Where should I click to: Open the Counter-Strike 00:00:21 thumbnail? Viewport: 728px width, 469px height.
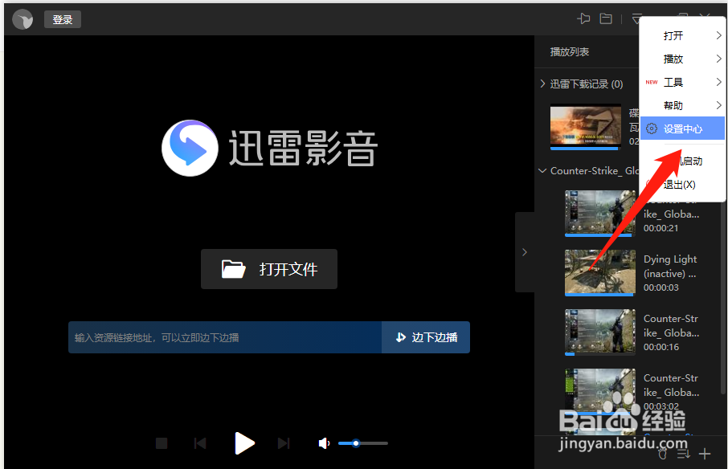pos(600,213)
